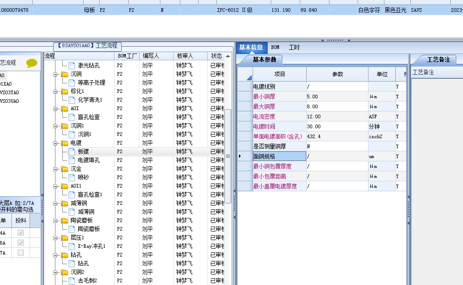Collapse the 棕化1 tree node
The image size is (463, 285).
pos(55,92)
